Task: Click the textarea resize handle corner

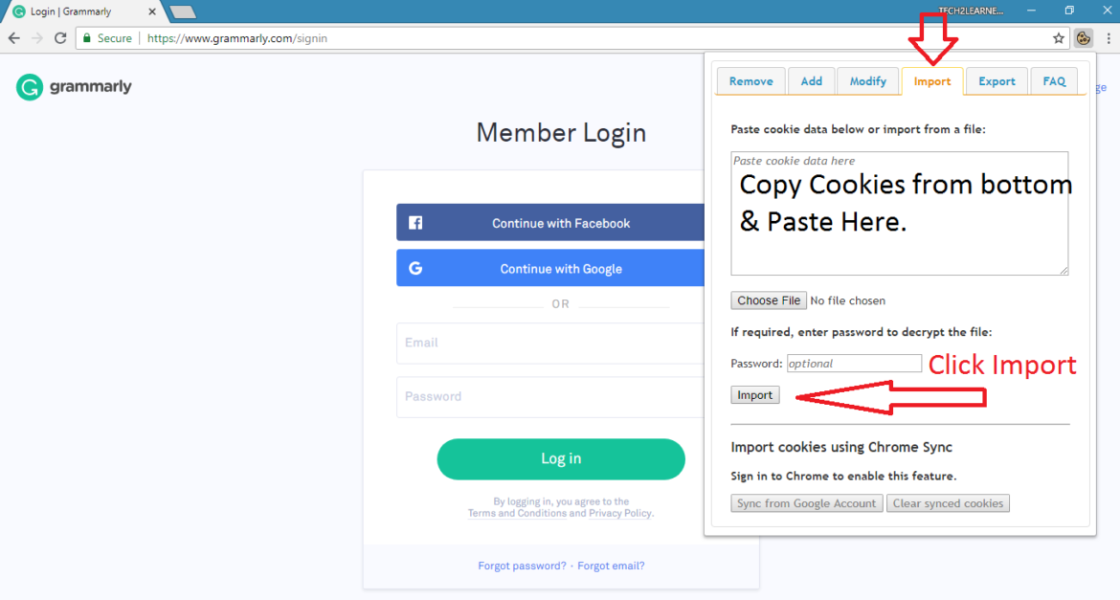Action: click(1064, 270)
